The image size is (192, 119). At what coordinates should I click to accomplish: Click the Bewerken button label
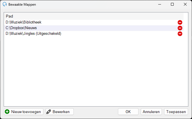[61, 112]
